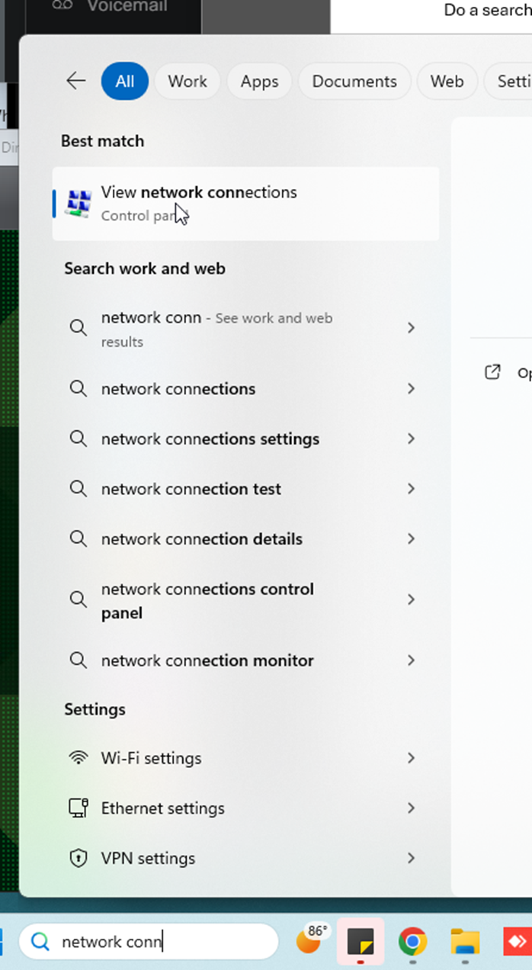The width and height of the screenshot is (532, 970).
Task: Click the magnifier beside 'network connection details'
Action: tap(78, 539)
